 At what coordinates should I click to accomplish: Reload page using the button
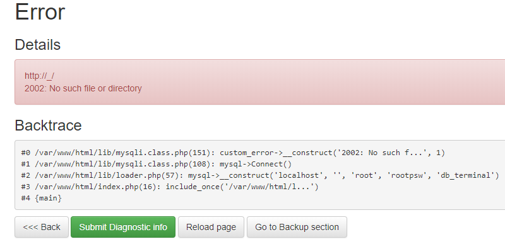click(x=211, y=227)
